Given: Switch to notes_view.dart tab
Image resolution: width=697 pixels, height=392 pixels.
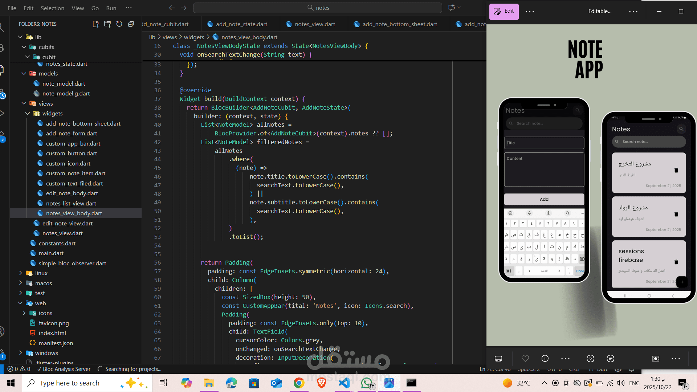Looking at the screenshot, I should (314, 24).
